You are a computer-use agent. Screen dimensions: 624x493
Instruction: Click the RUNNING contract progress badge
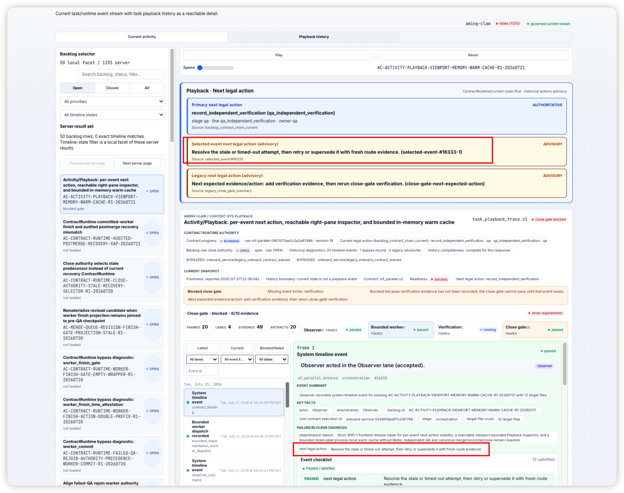(230, 241)
